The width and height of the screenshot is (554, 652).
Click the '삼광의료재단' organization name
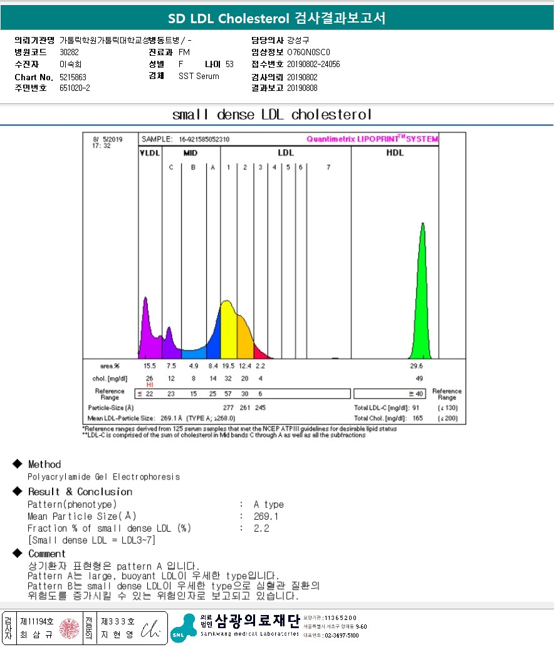(x=257, y=621)
